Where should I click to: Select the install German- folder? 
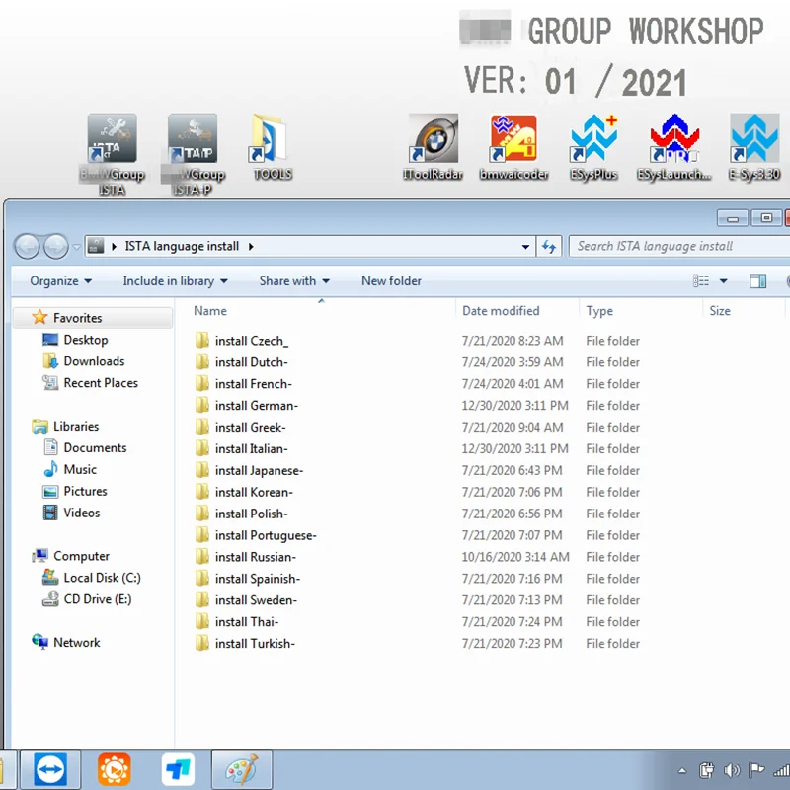[257, 406]
